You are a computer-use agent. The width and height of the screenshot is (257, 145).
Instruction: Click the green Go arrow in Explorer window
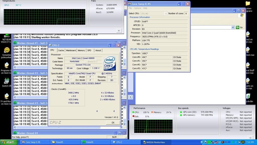coord(237,27)
